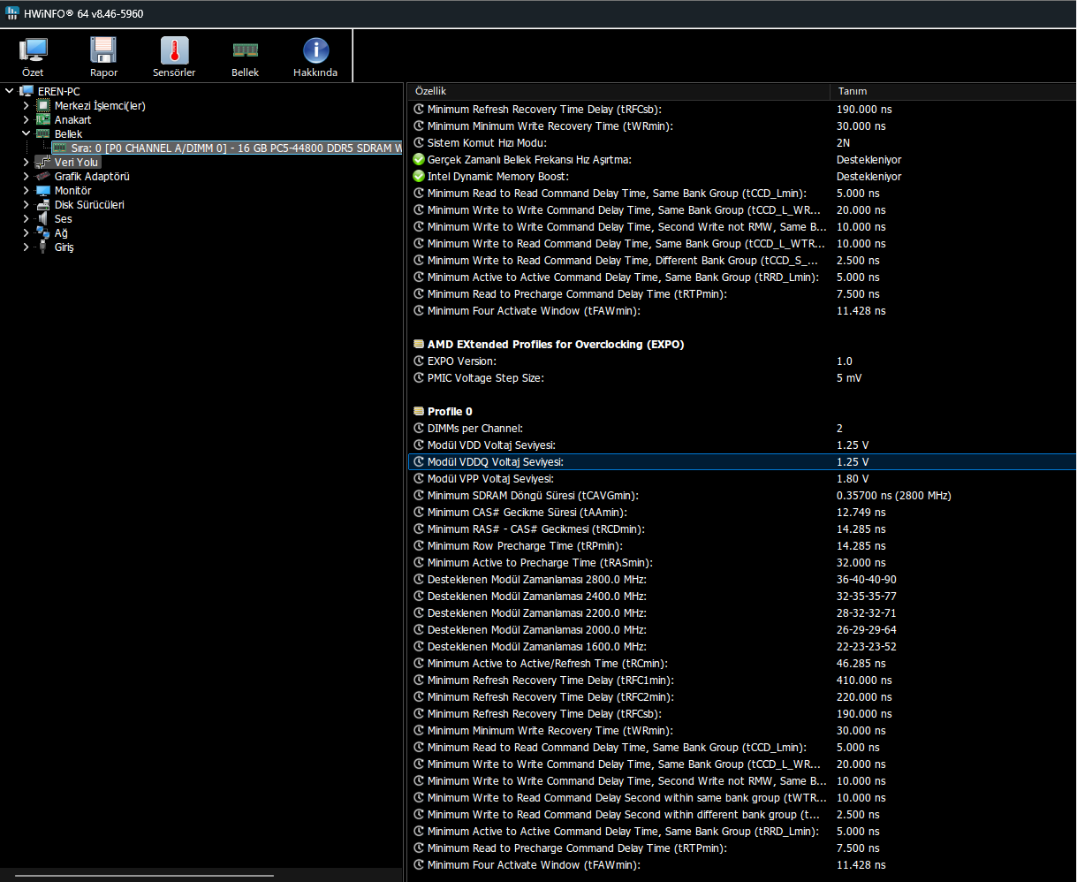Click the value 220.000 ns
The width and height of the screenshot is (1077, 882).
(864, 697)
